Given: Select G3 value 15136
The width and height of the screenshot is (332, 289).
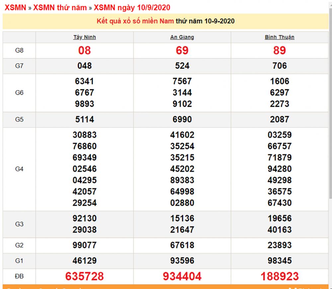Looking at the screenshot, I should coord(182,219).
